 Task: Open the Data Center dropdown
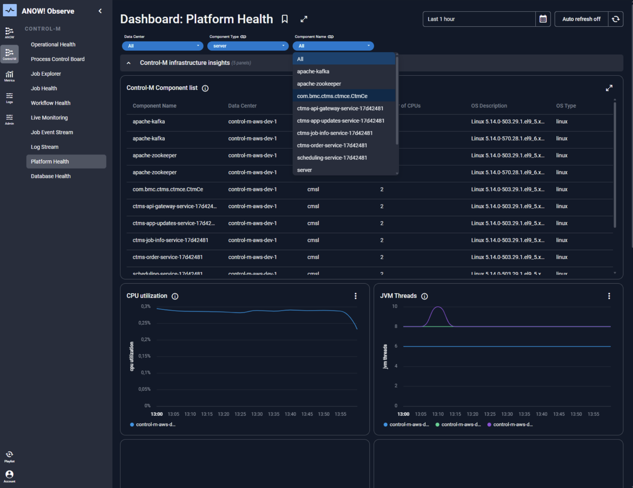[162, 46]
